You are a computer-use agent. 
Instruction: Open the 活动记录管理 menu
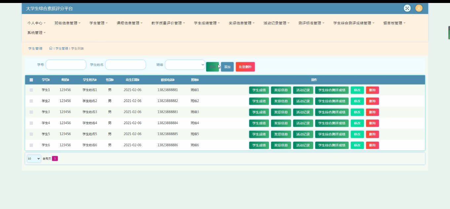click(x=277, y=23)
